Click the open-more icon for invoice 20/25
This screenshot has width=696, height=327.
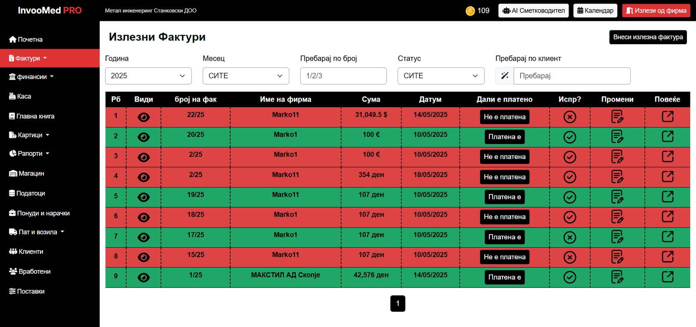pos(667,137)
